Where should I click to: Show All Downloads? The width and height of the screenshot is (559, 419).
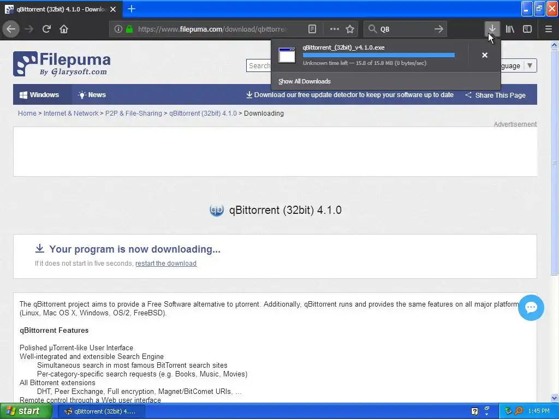pos(305,81)
